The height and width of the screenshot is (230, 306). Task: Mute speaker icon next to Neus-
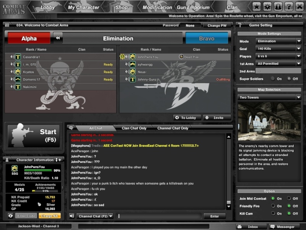pyautogui.click(x=127, y=72)
